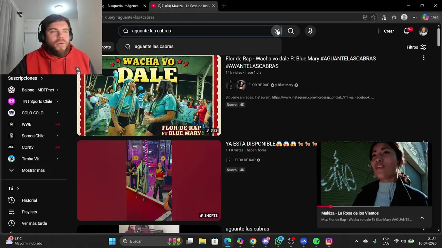
Task: Open OBS Studio from the taskbar
Action: coord(291,241)
